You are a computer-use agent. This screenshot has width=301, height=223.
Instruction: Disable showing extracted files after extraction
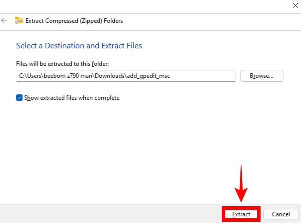click(20, 98)
